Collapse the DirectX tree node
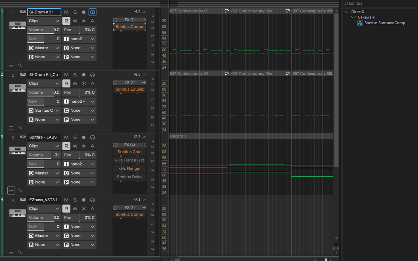Viewport: 418px width, 261px height. [347, 12]
